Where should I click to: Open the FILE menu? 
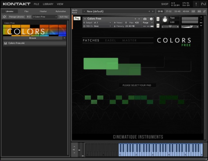[x=36, y=4]
